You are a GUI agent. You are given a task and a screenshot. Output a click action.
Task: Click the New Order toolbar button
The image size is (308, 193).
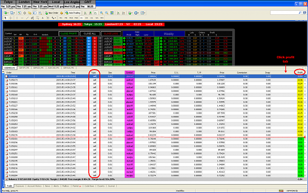52,13
